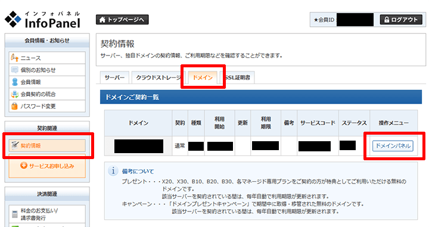Image resolution: width=429 pixels, height=227 pixels.
Task: Click the 個別のお知らせ message icon
Action: [14, 70]
